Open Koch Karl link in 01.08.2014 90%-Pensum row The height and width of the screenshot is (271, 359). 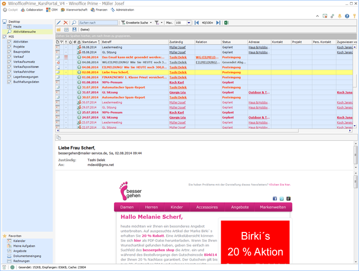tap(176, 82)
